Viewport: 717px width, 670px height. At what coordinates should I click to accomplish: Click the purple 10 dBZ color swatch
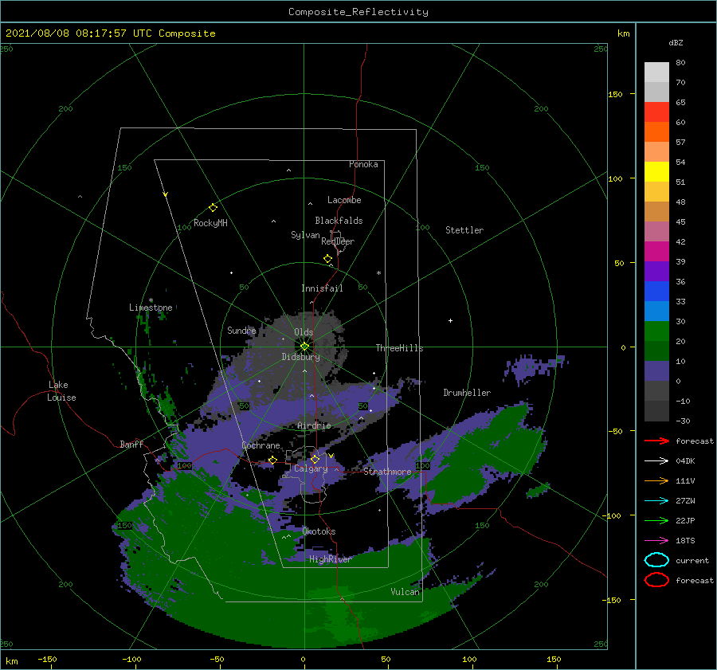[x=656, y=371]
